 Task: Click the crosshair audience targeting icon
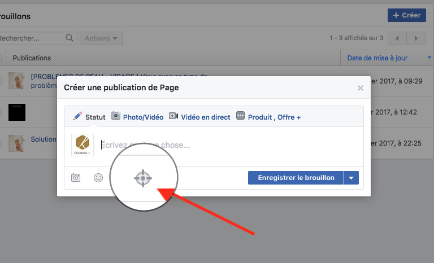click(x=143, y=178)
